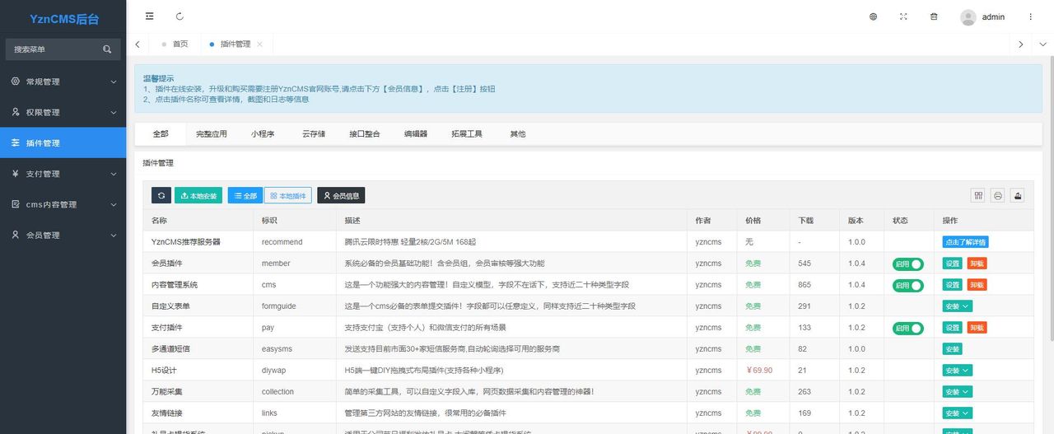Viewport: 1054px width, 434px height.
Task: Open the tab options dropdown chevron
Action: pos(1042,44)
